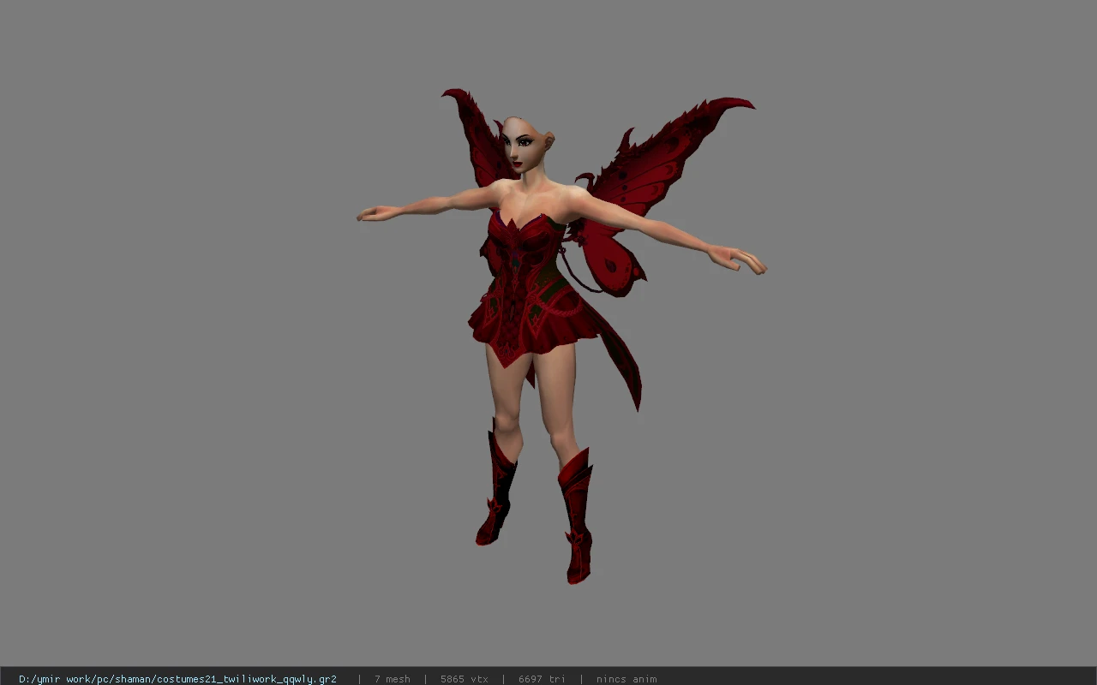Image resolution: width=1097 pixels, height=685 pixels.
Task: Click the "6697 tri" status entry
Action: 542,679
